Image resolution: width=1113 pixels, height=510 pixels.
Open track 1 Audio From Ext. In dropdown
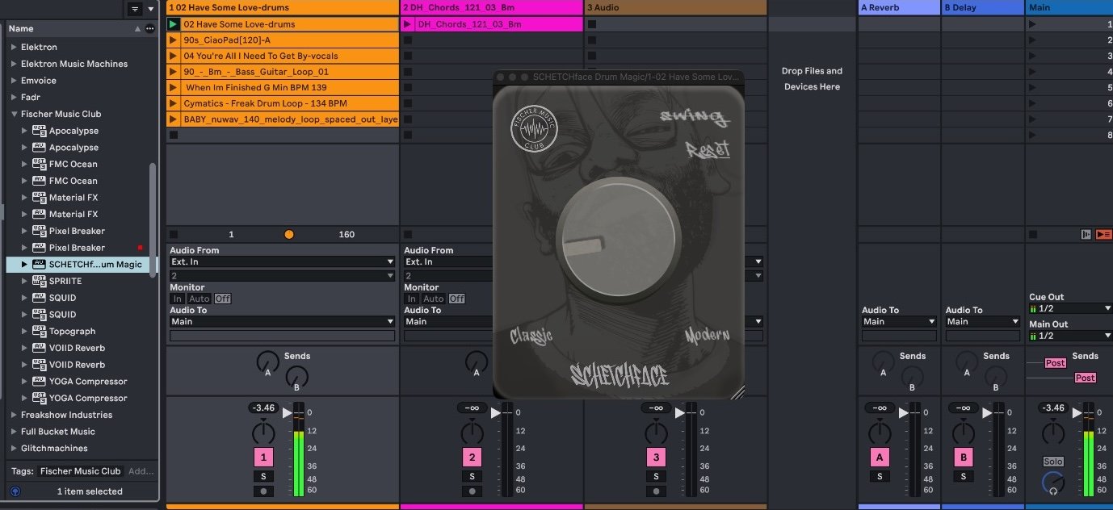click(x=282, y=261)
